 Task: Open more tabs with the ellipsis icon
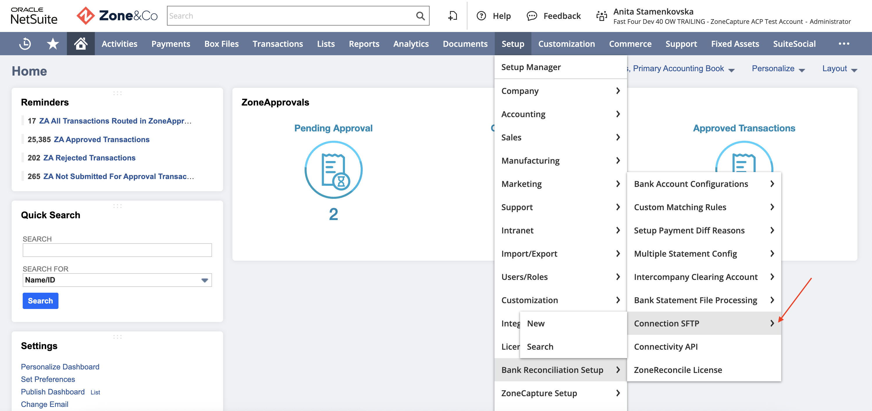[844, 43]
